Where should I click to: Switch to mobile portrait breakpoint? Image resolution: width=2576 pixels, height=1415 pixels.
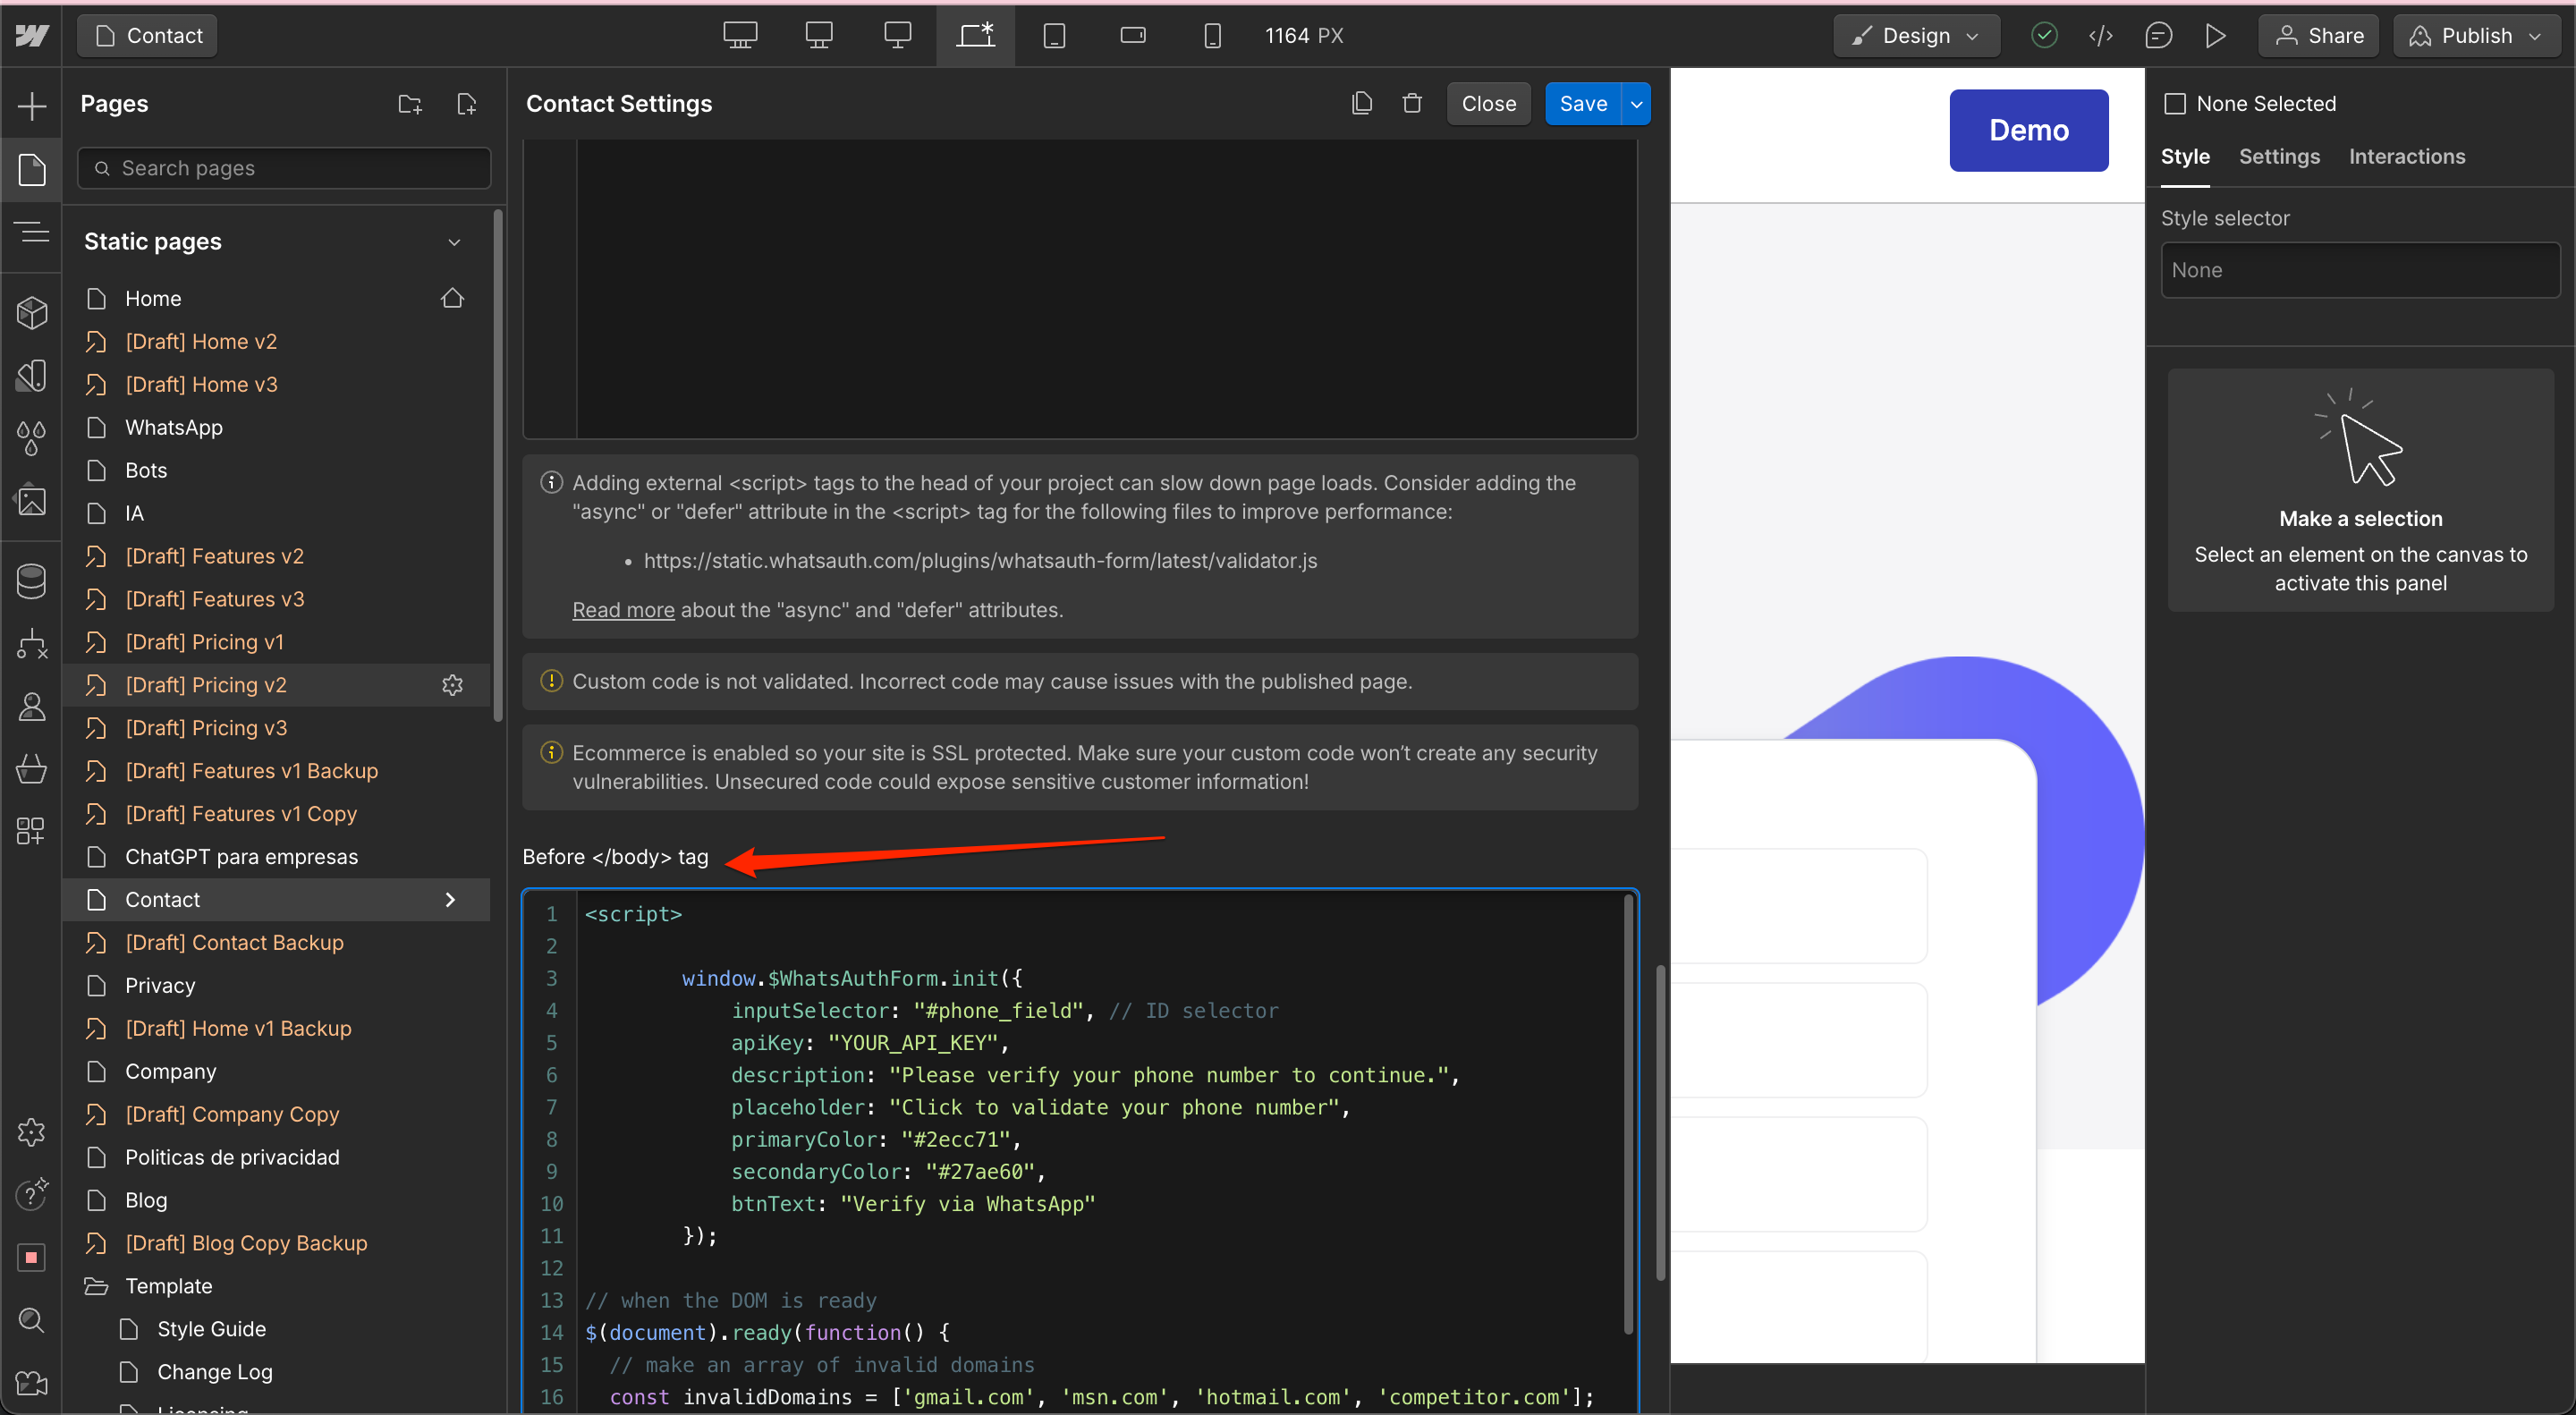1211,36
